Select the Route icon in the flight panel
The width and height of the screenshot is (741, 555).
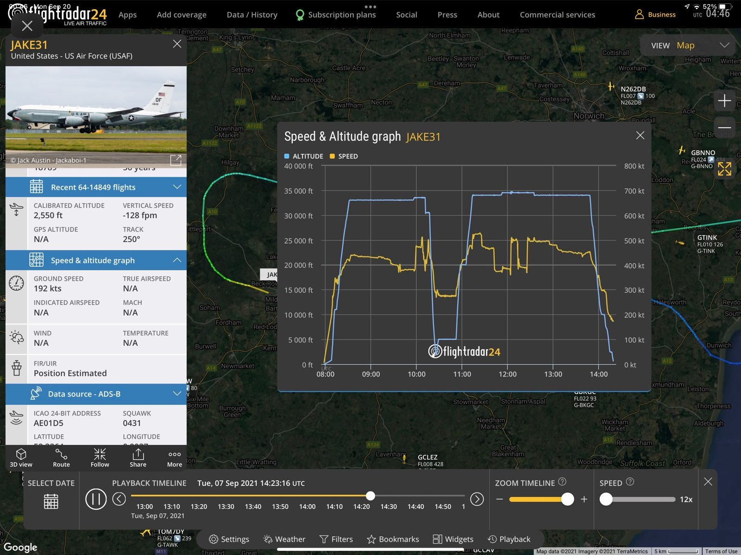click(61, 458)
